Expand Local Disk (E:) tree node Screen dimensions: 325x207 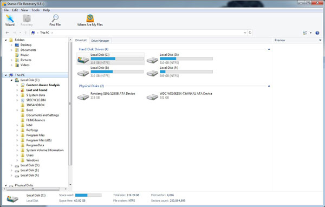click(x=11, y=170)
